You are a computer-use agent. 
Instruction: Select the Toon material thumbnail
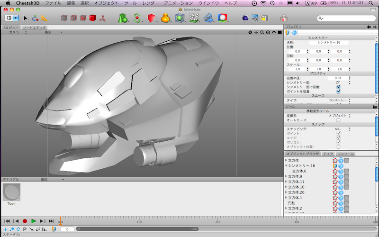point(11,192)
